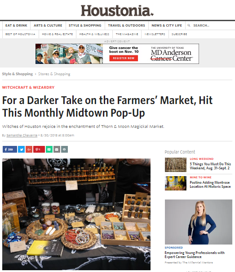Go to Best of Houstonia section
This screenshot has height=272, width=235.
tap(20, 34)
